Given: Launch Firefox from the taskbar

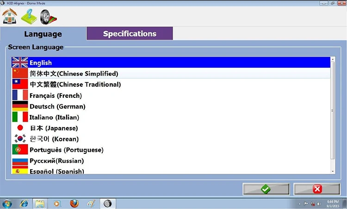Looking at the screenshot, I should 74,203.
